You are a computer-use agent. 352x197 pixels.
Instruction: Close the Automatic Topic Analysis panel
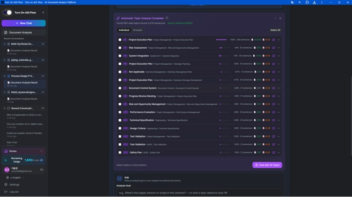(280, 18)
